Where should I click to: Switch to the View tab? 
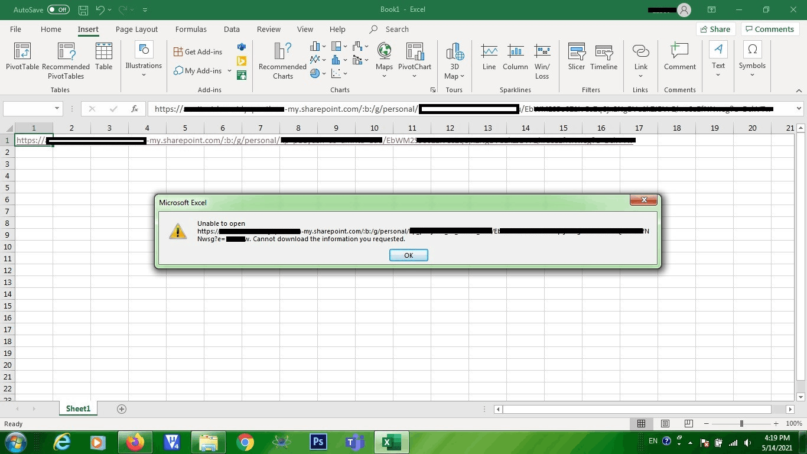point(305,29)
